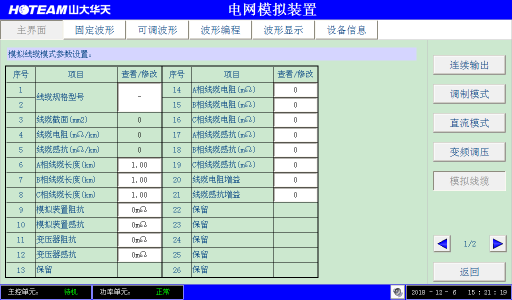This screenshot has width=512, height=300.
Task: Edit the A相线缆长度 value field
Action: click(139, 165)
